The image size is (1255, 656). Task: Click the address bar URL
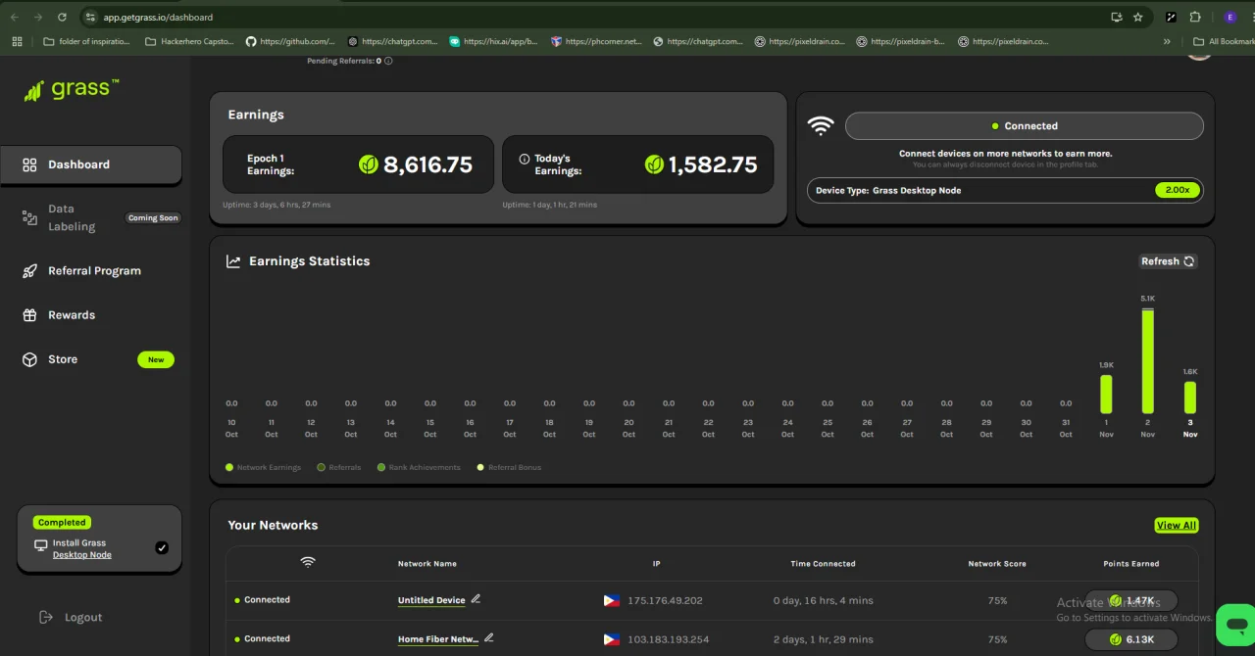pos(158,17)
